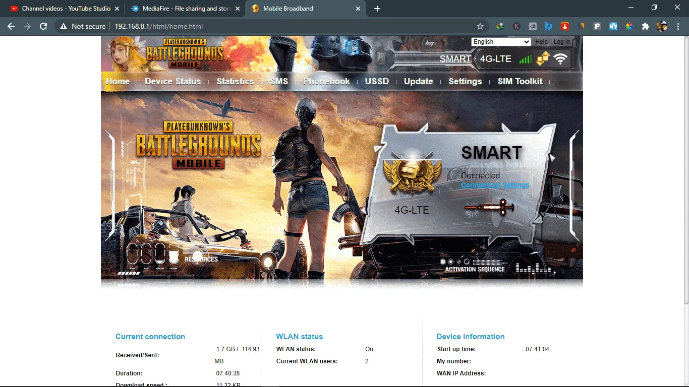Open Chrome's three-dot menu
The height and width of the screenshot is (387, 689).
pyautogui.click(x=678, y=26)
